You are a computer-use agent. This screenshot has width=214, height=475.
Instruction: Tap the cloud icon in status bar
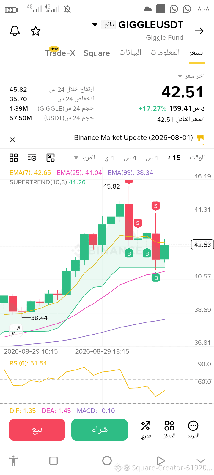click(x=148, y=9)
